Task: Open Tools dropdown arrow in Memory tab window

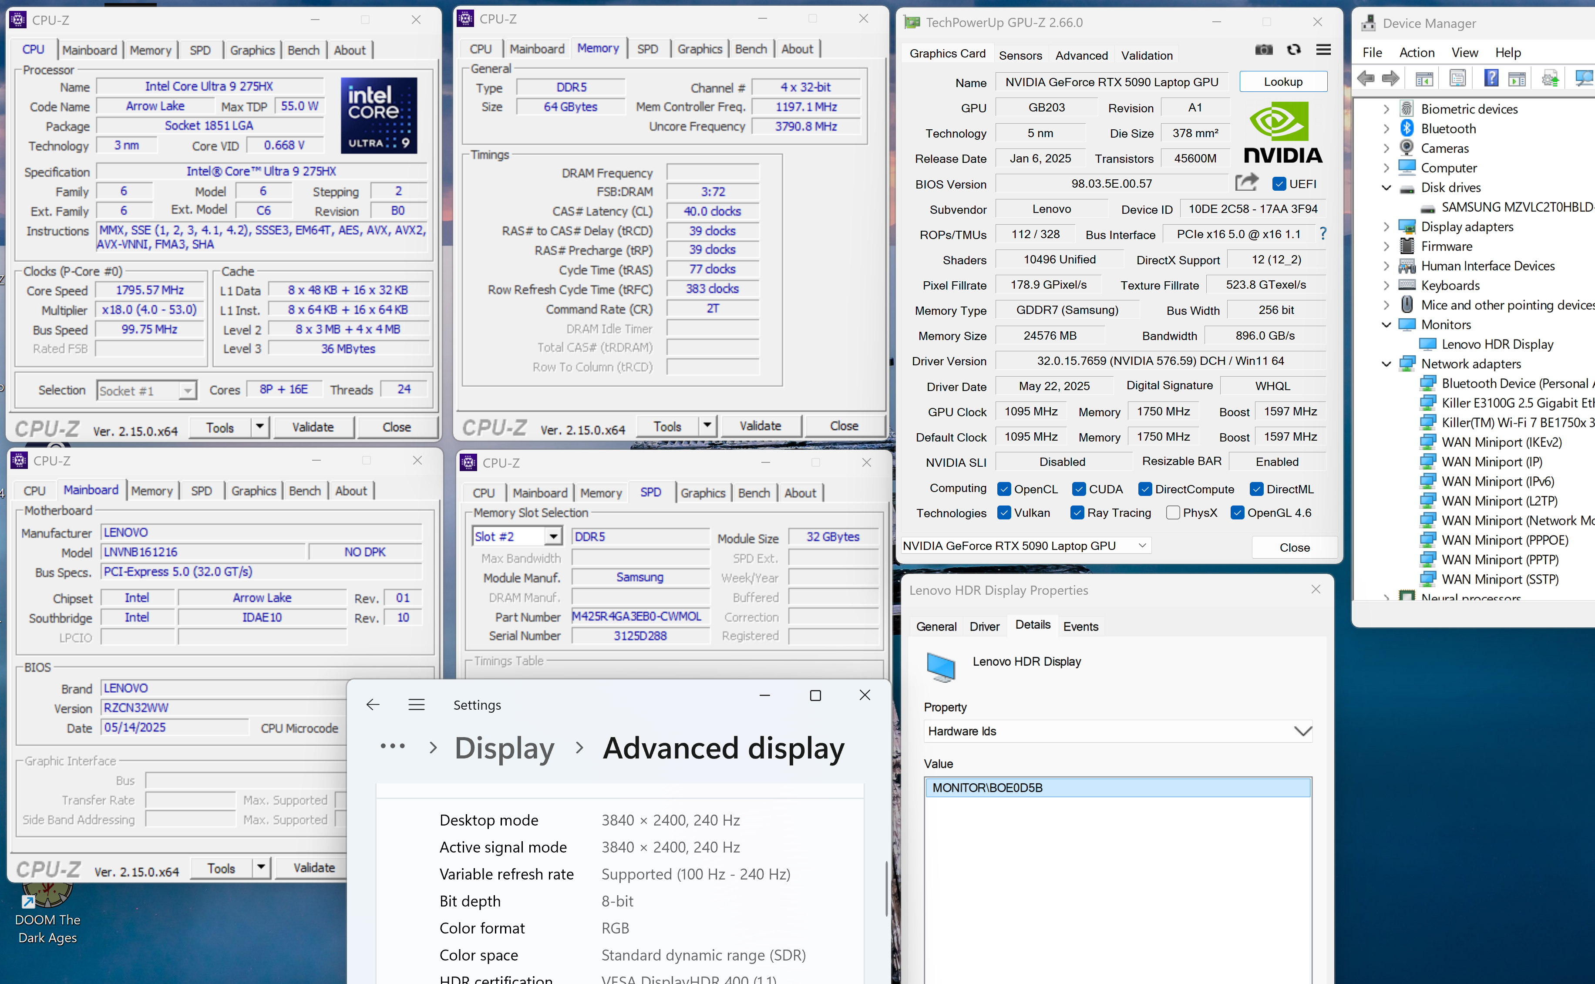Action: click(708, 426)
